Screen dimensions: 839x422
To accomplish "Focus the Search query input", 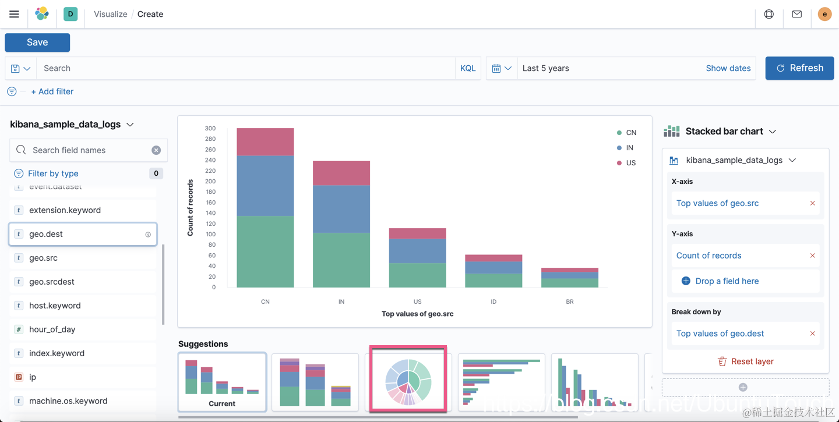I will (x=245, y=68).
